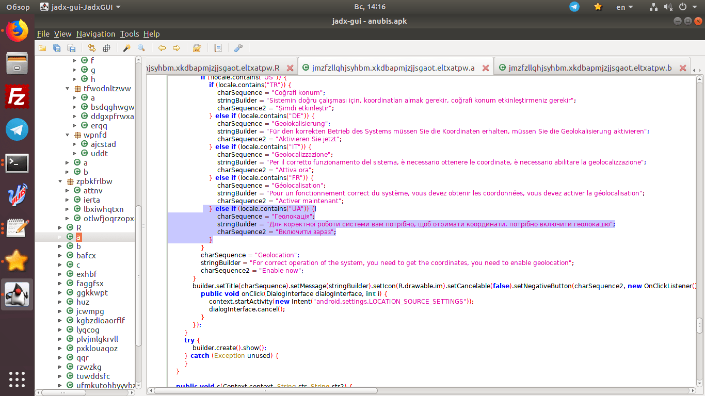Switch to the eltxatpw.b tab

[x=589, y=68]
